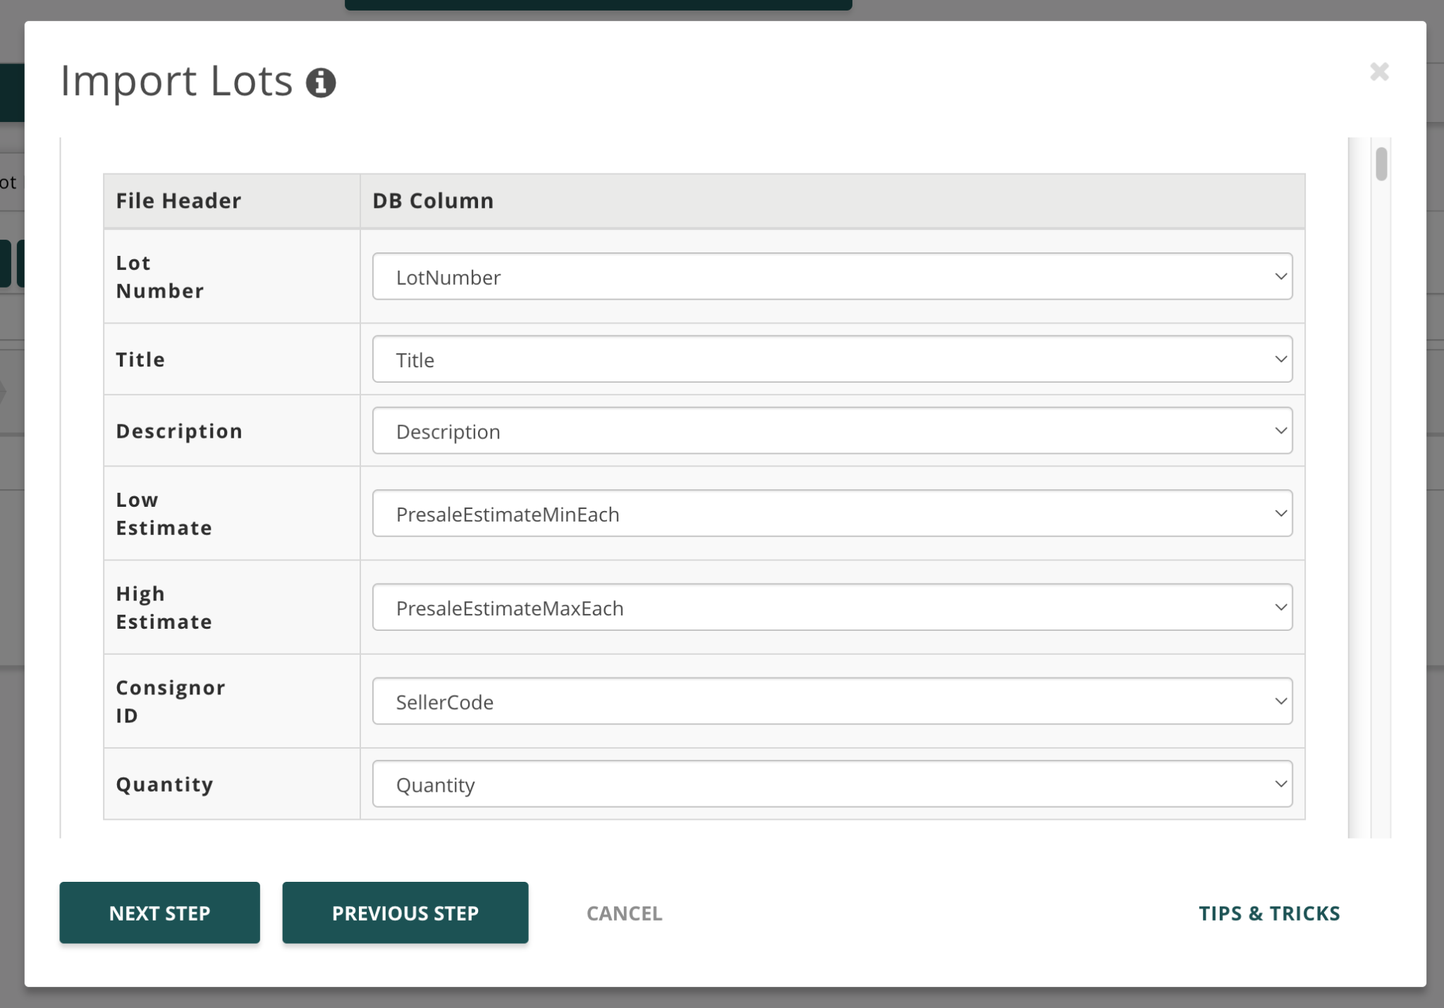Open the Description mapping dropdown
Image resolution: width=1444 pixels, height=1008 pixels.
pos(832,431)
